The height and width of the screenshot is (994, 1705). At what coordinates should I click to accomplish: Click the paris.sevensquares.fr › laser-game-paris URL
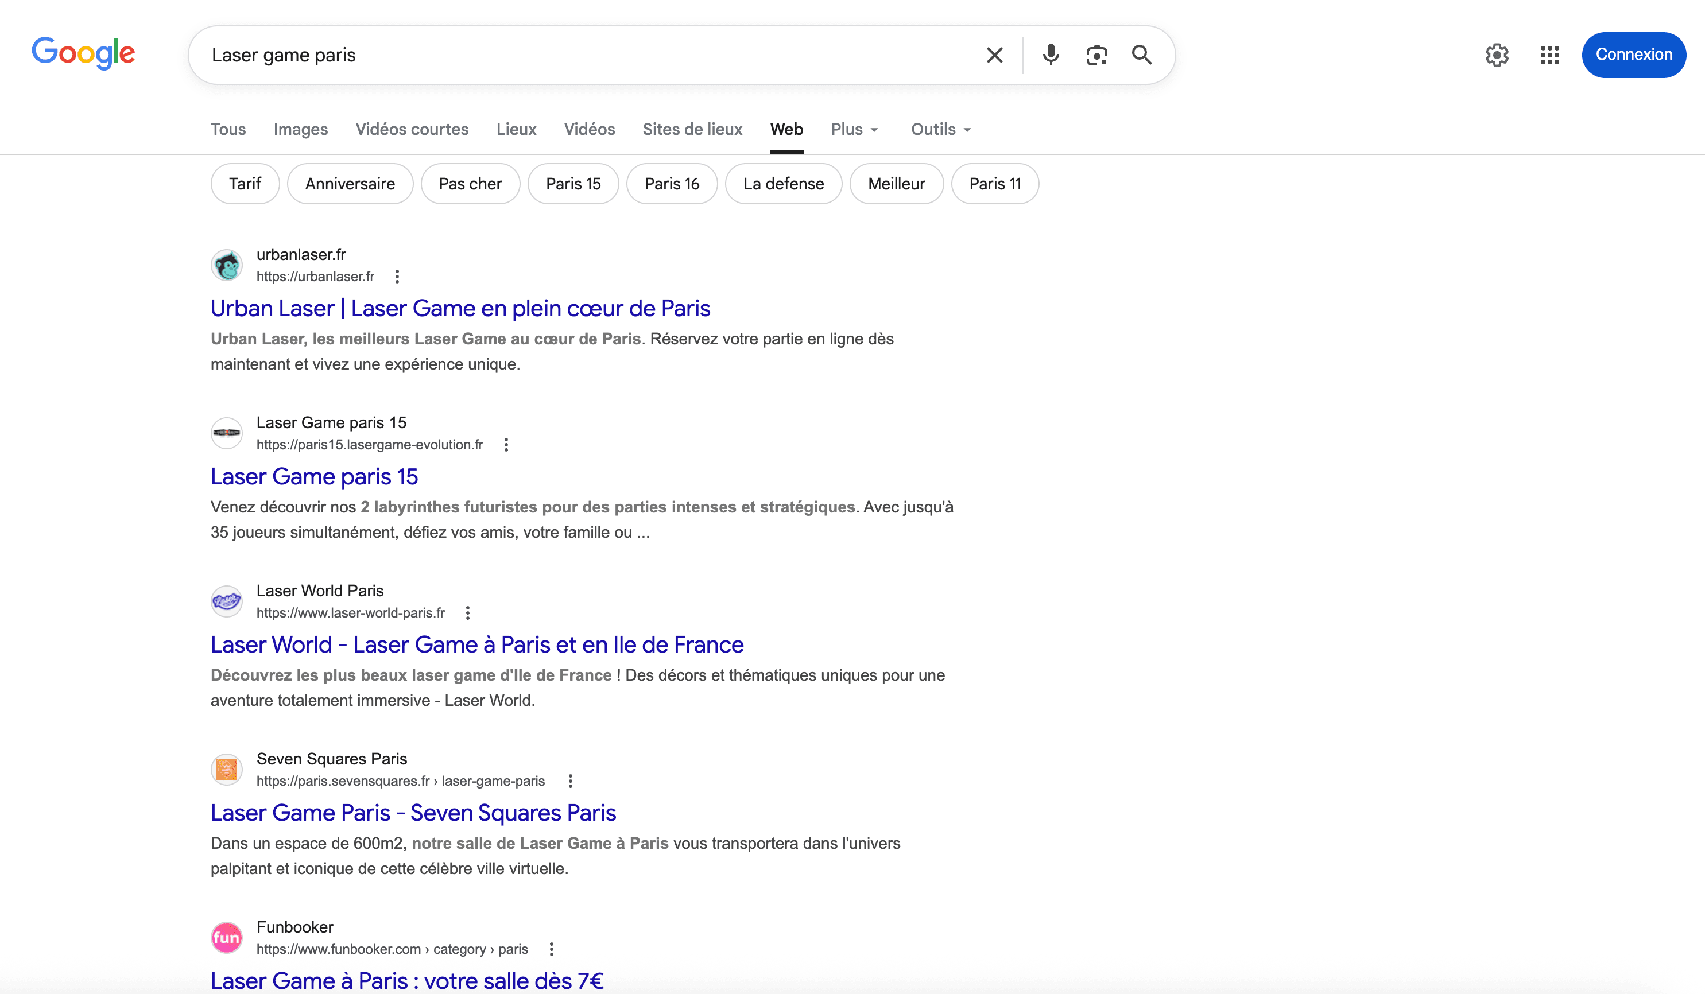(x=401, y=781)
